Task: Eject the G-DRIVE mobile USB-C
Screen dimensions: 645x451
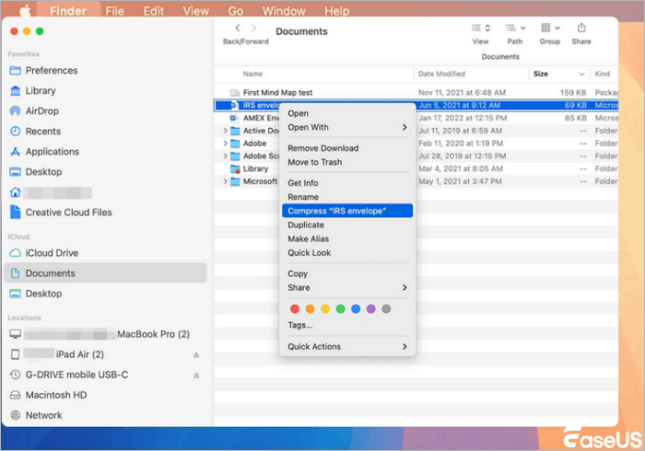Action: click(194, 375)
